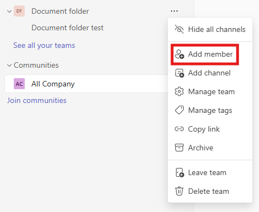Click the Join communities link
The width and height of the screenshot is (259, 212).
click(37, 100)
